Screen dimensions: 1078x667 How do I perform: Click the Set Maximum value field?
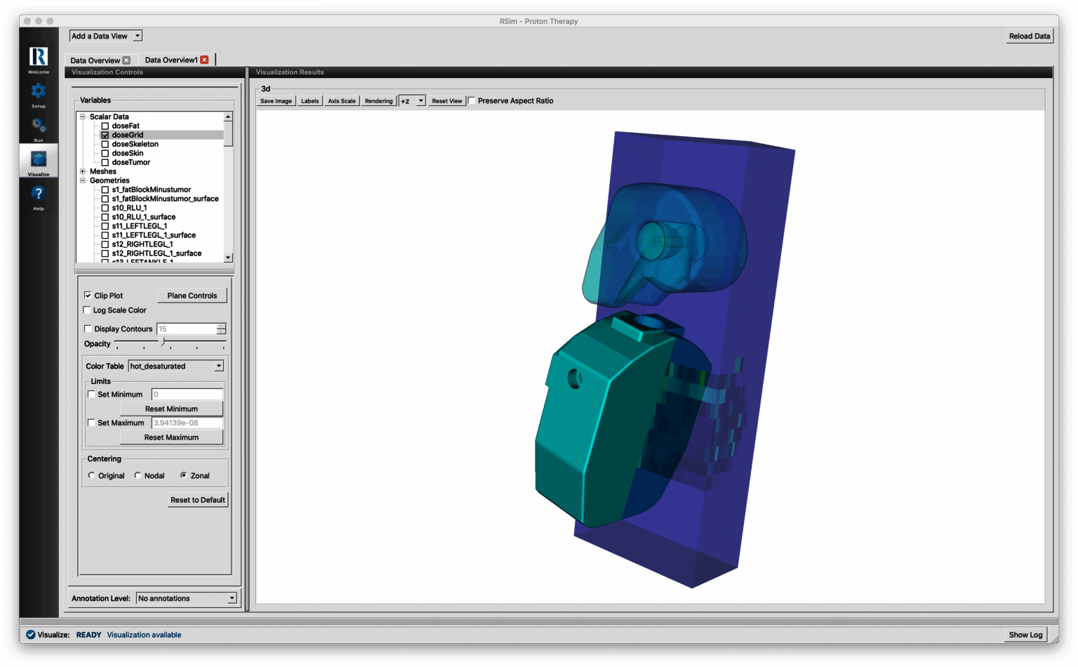click(187, 423)
